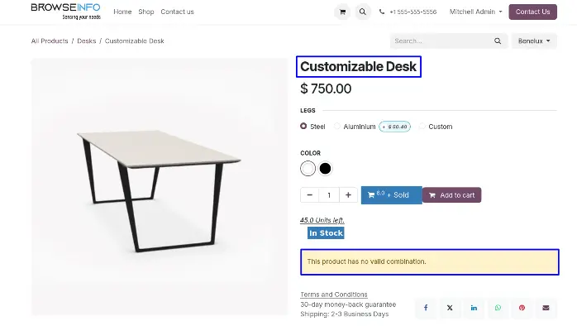Click the Add to cart button
Viewport: 577px width, 326px height.
(451, 195)
